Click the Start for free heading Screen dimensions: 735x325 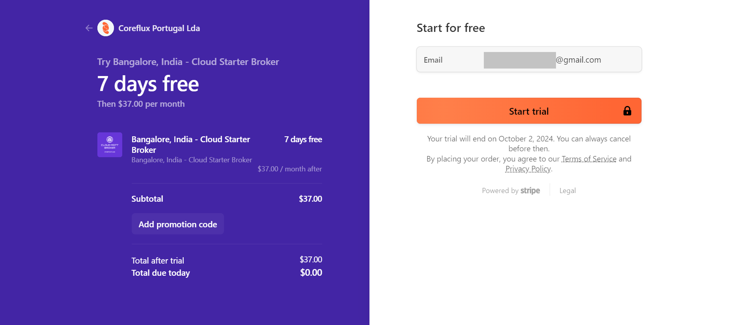pos(451,28)
